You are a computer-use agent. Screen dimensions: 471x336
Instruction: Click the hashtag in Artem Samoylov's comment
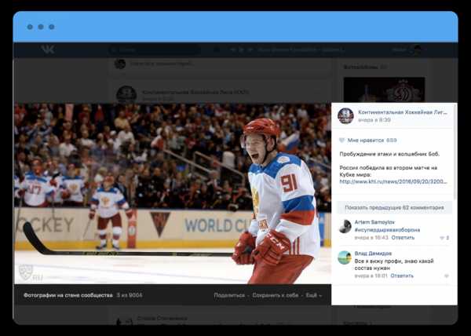(387, 230)
